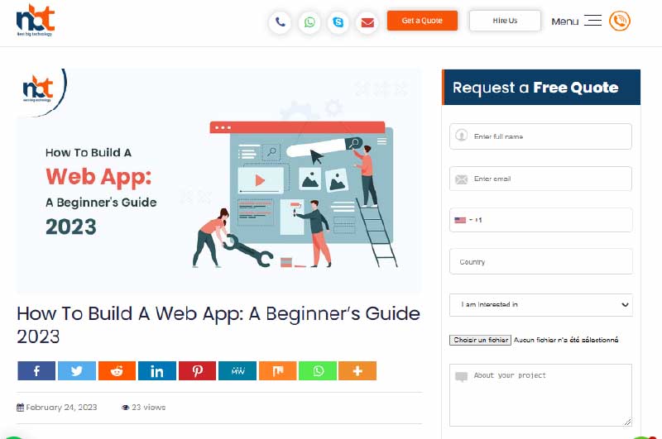The width and height of the screenshot is (662, 439).
Task: Click the phone call icon
Action: coord(281,21)
